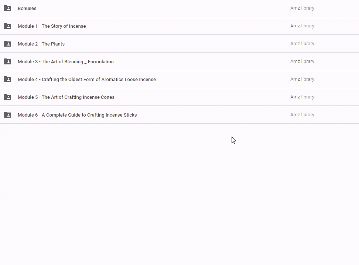The height and width of the screenshot is (265, 359).
Task: Click Amz library owner for Module 3
Action: point(302,61)
